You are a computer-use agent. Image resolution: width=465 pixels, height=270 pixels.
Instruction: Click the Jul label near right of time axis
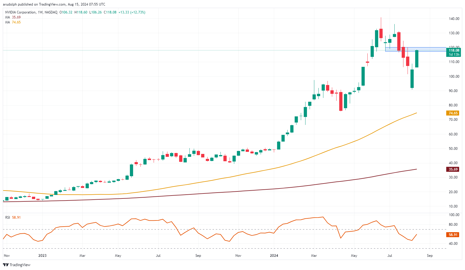390,256
